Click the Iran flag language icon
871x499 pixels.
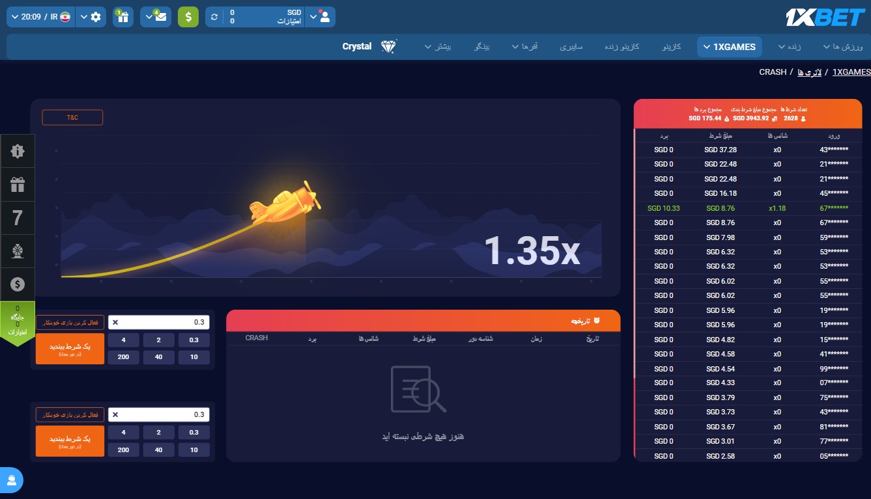[64, 17]
